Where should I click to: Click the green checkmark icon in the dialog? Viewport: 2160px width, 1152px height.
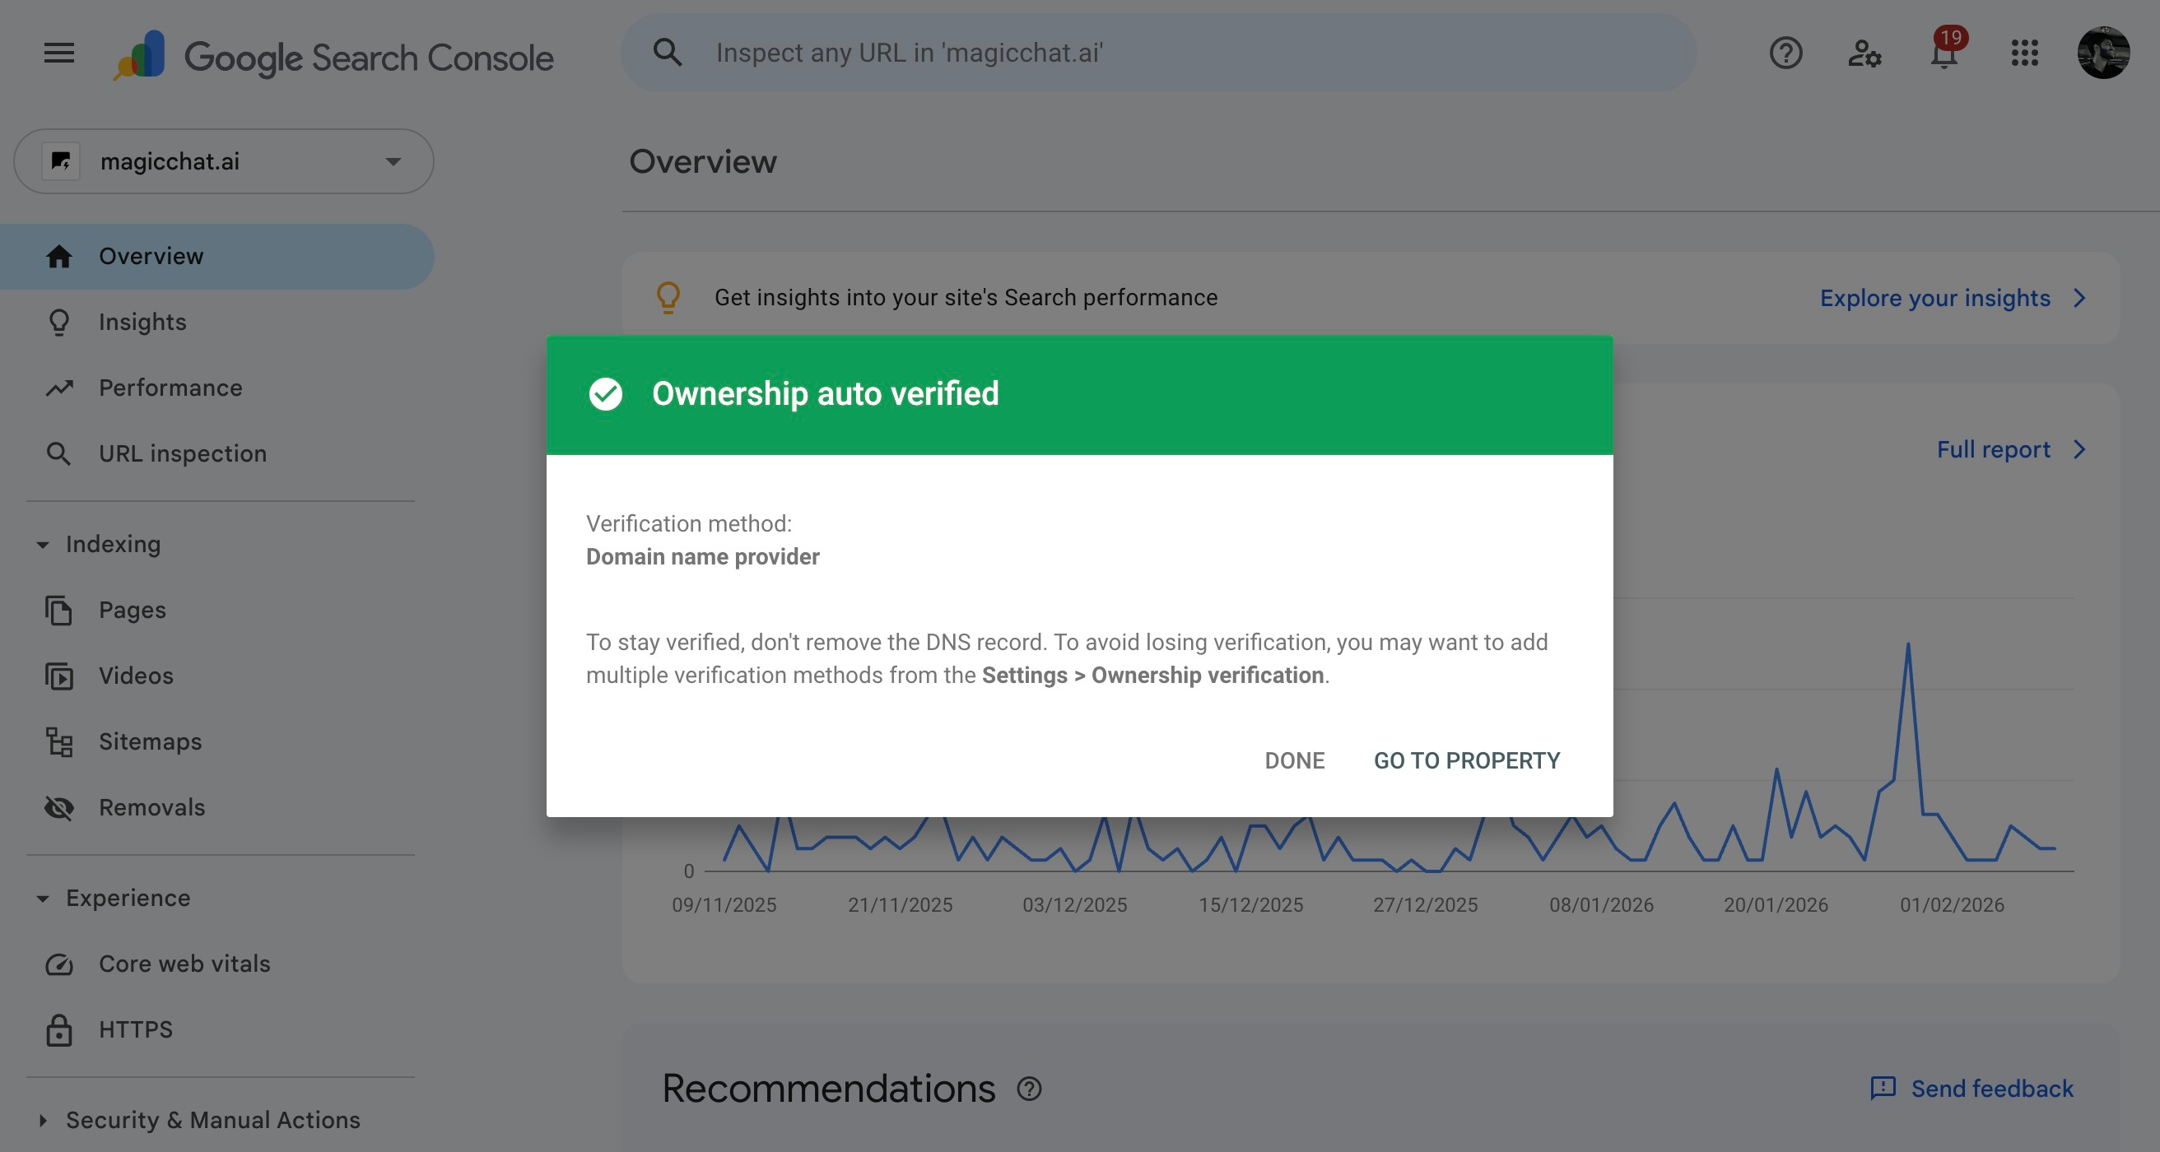tap(605, 394)
